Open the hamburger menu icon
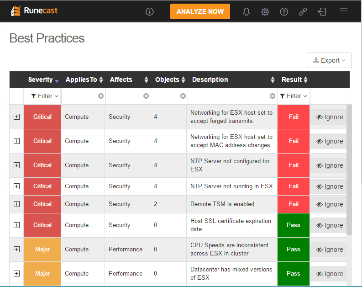 tap(344, 11)
